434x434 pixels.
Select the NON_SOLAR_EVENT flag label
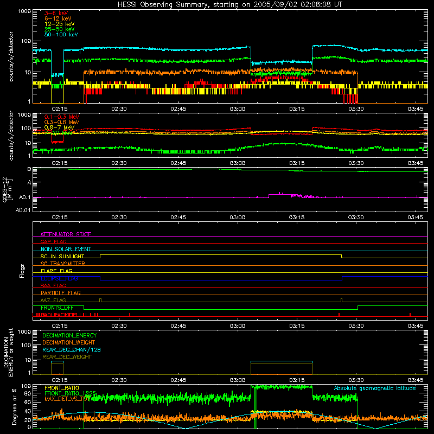(x=66, y=249)
